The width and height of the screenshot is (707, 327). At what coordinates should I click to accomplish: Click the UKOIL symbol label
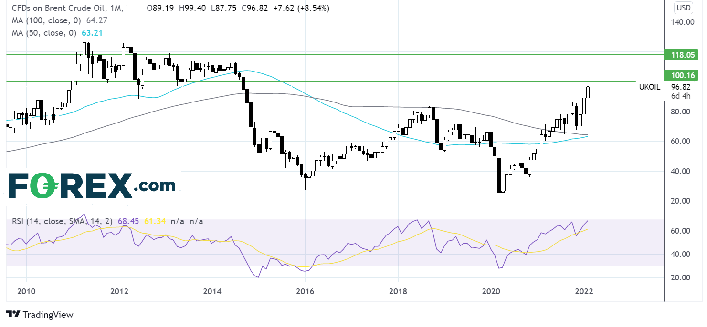click(x=650, y=87)
